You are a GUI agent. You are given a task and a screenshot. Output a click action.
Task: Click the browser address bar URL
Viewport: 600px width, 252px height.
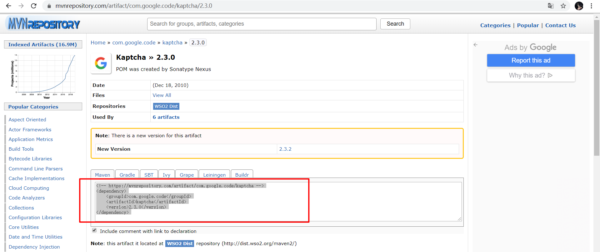click(134, 6)
